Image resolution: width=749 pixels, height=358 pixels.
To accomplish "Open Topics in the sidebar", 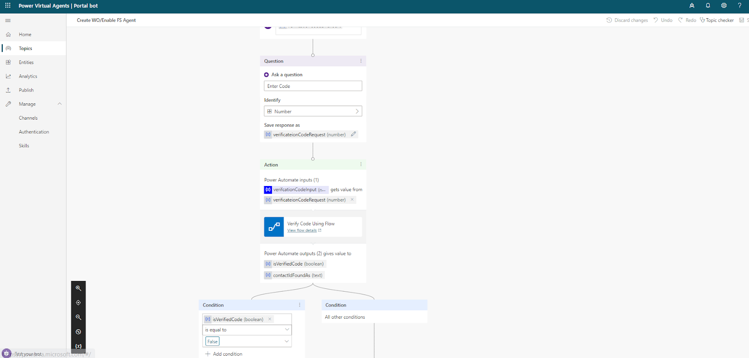I will [33, 49].
